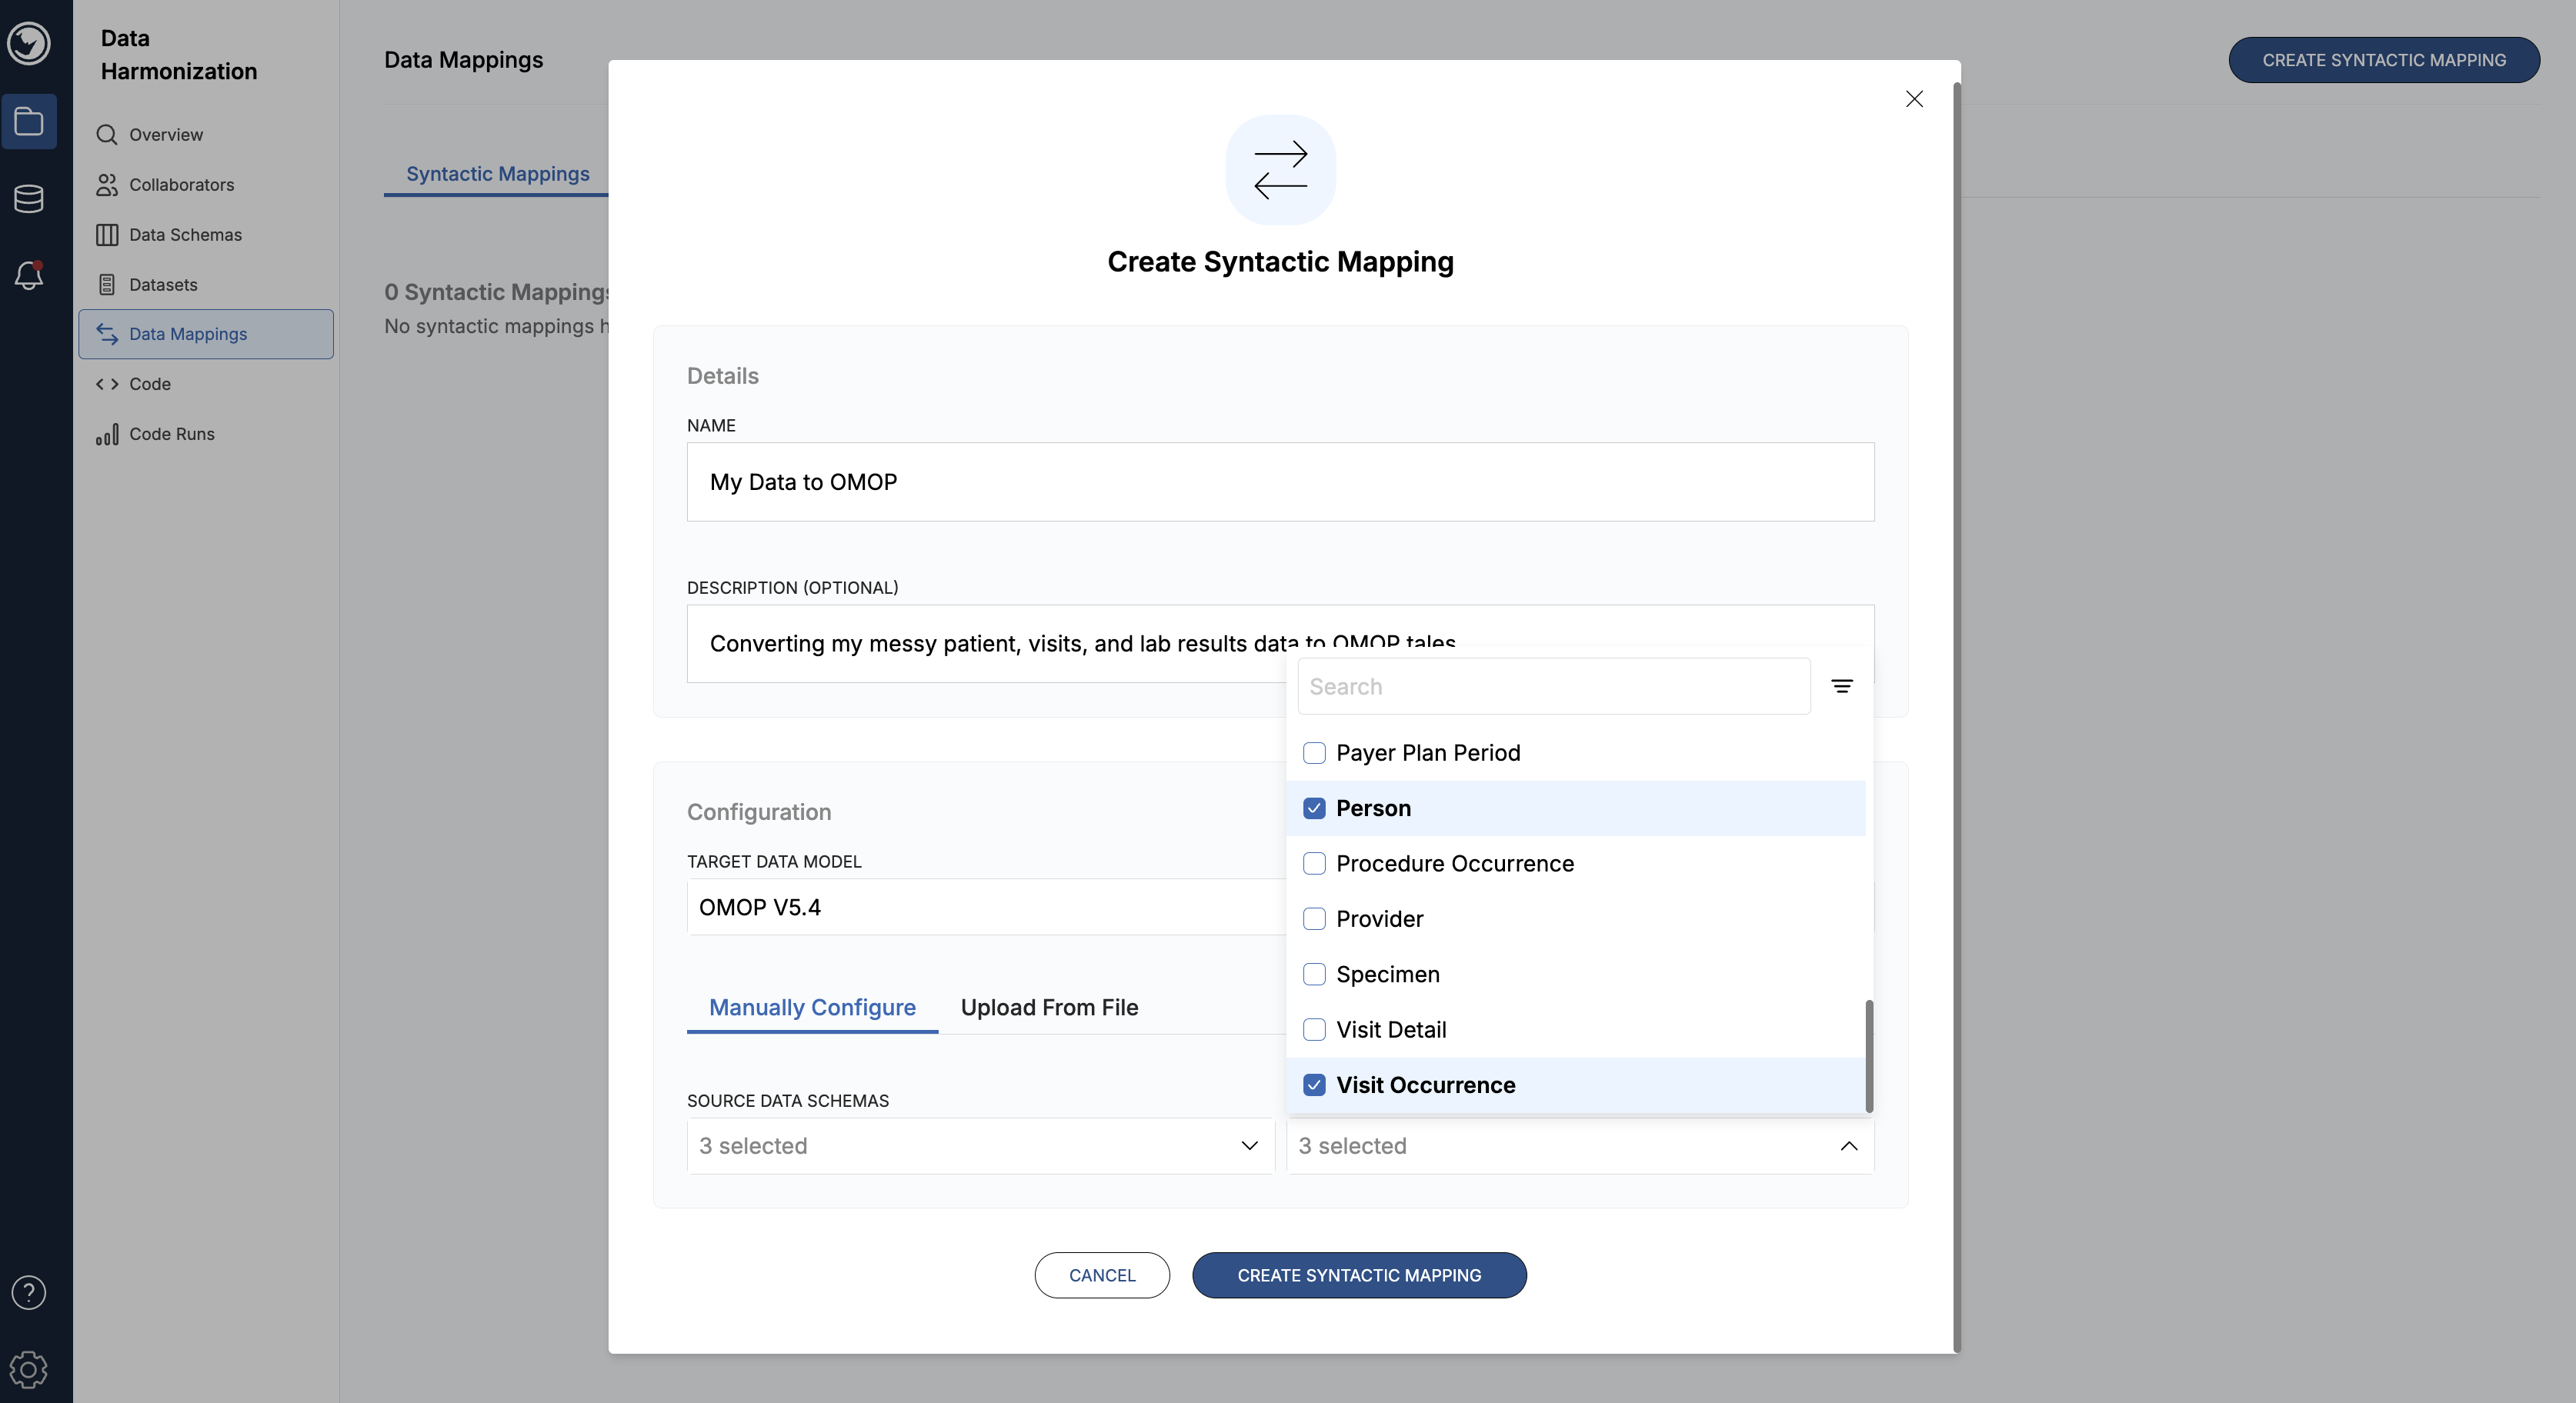Check the Specimen checkbox
The image size is (2576, 1403).
[1314, 974]
